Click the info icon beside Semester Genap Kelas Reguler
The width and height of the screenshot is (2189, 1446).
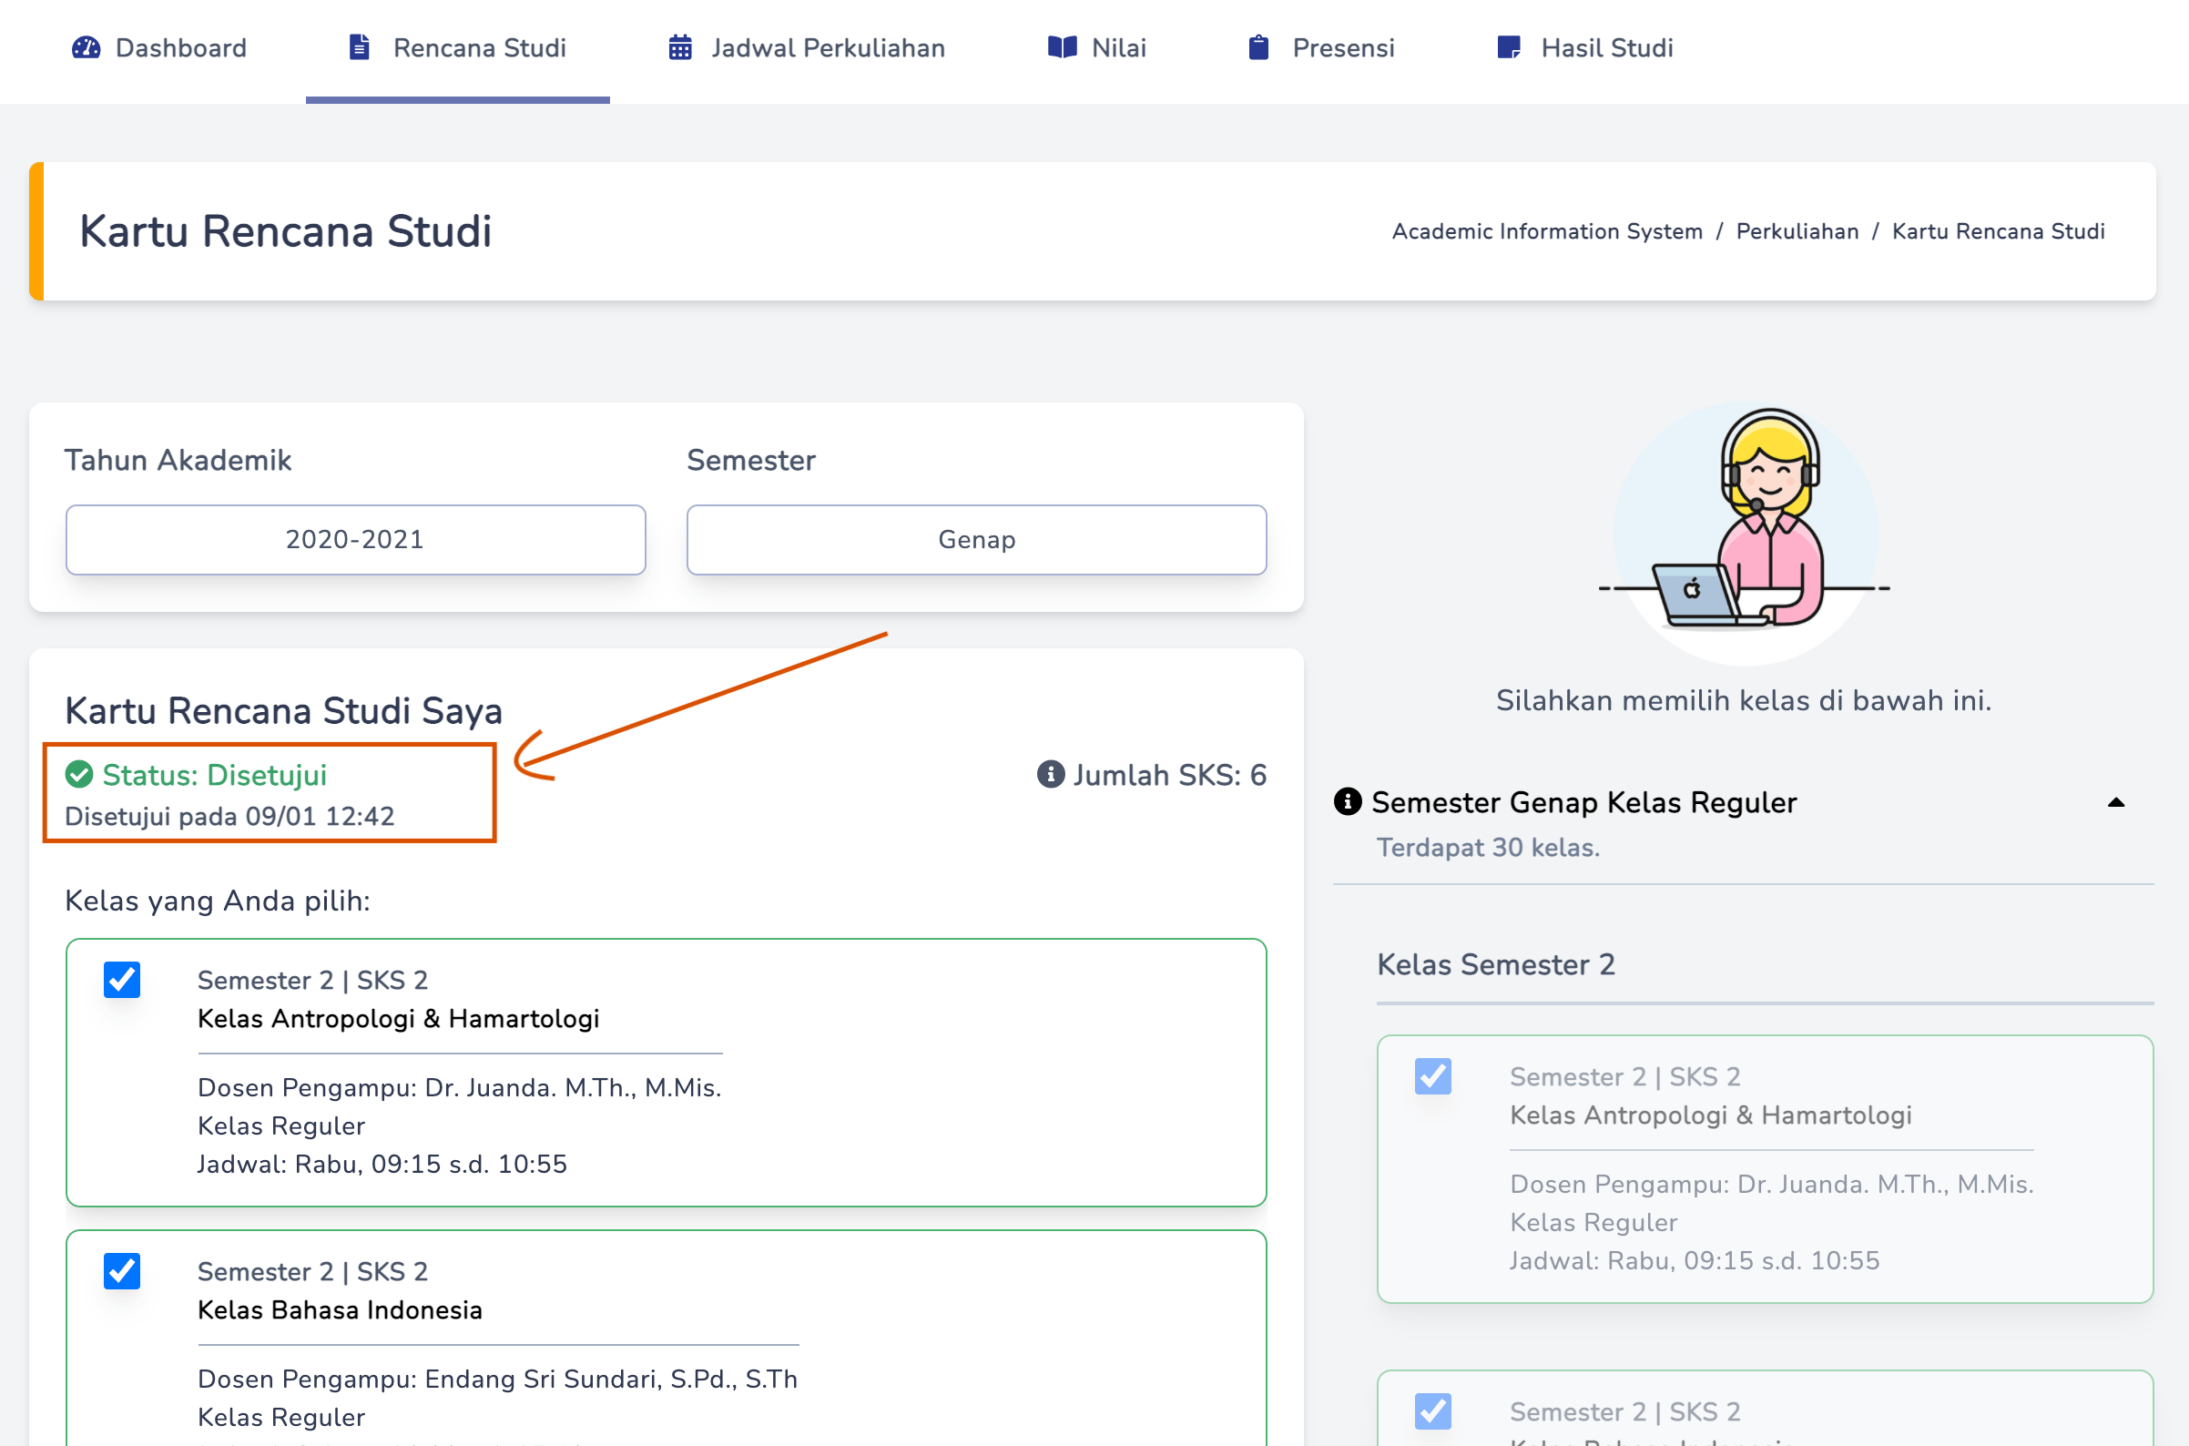(1348, 801)
